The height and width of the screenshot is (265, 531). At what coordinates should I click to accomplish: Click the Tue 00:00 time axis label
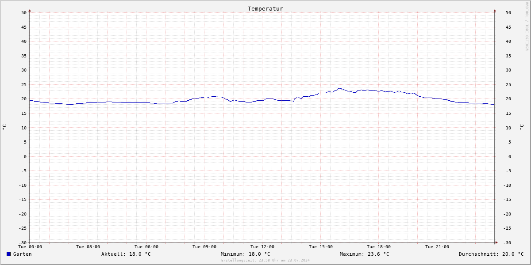point(30,247)
